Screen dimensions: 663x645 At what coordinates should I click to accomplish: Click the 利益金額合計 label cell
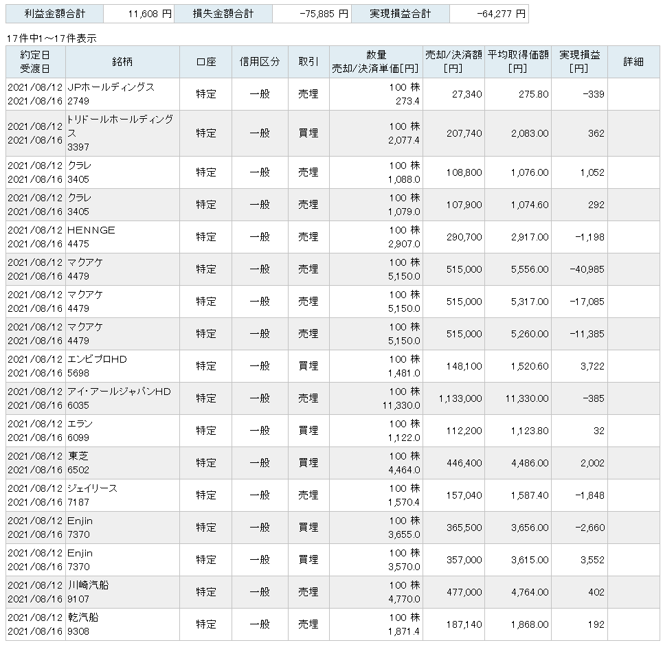click(x=54, y=13)
